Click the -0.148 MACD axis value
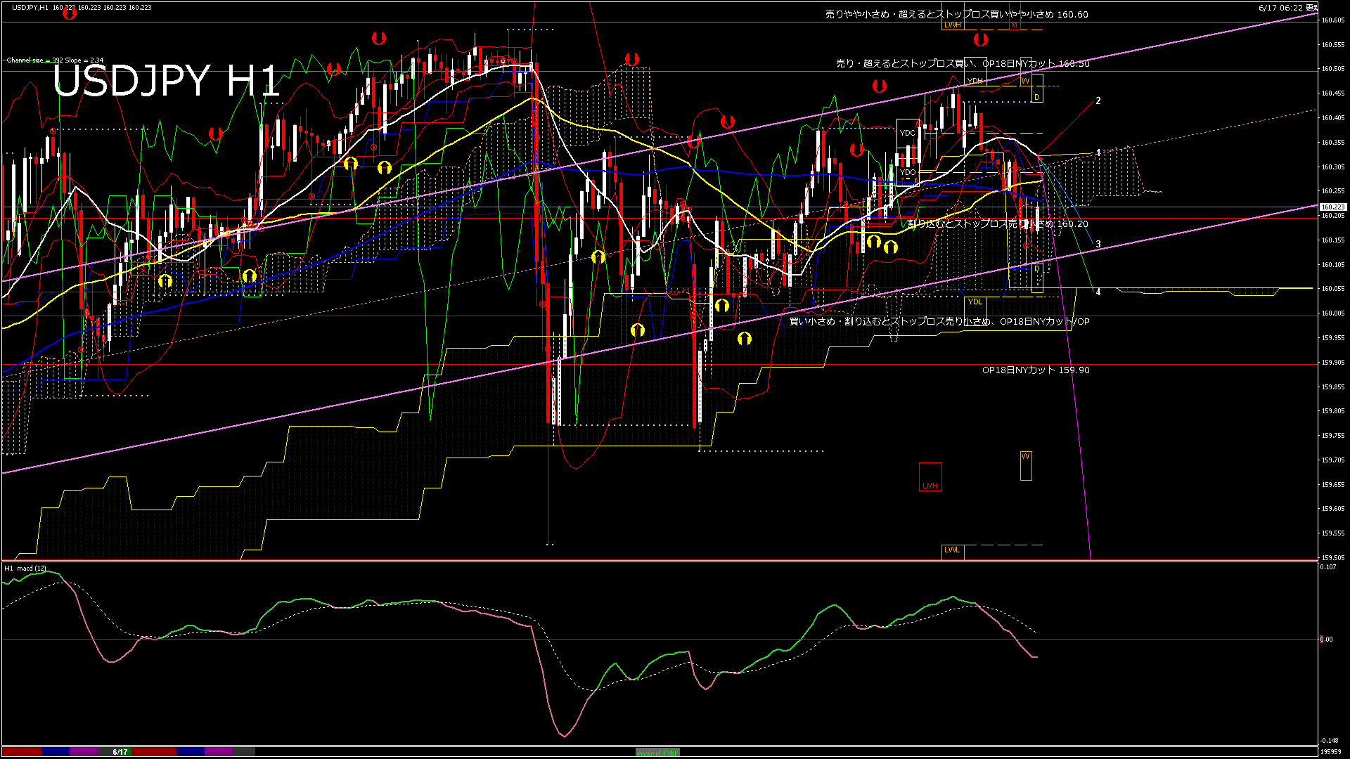The height and width of the screenshot is (759, 1350). 1329,741
